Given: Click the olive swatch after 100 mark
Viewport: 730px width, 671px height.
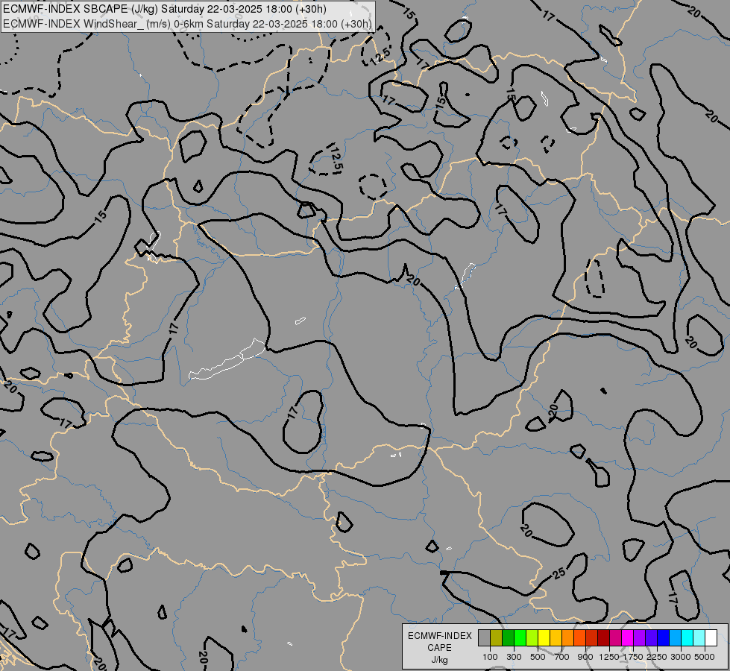Looking at the screenshot, I should point(497,638).
